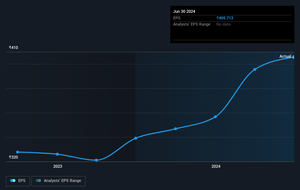Click the 'No data' analysts range value
Image resolution: width=300 pixels, height=190 pixels.
[223, 24]
